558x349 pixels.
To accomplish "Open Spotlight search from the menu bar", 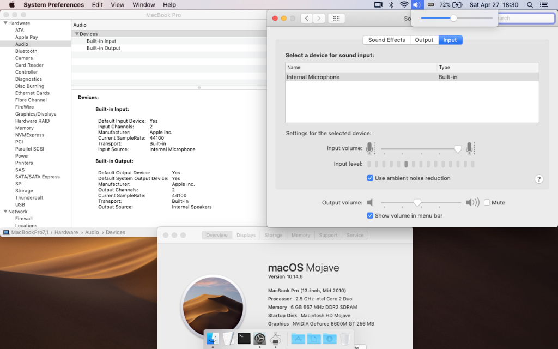I will tap(529, 5).
